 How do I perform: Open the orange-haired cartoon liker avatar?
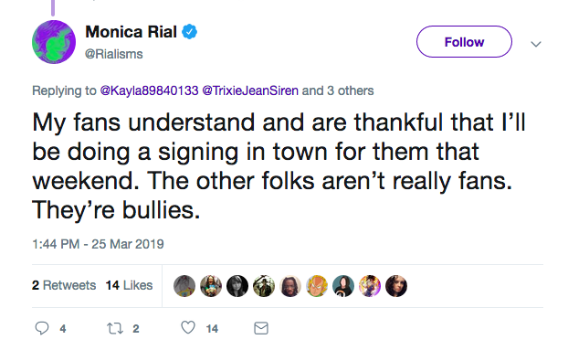pyautogui.click(x=317, y=286)
